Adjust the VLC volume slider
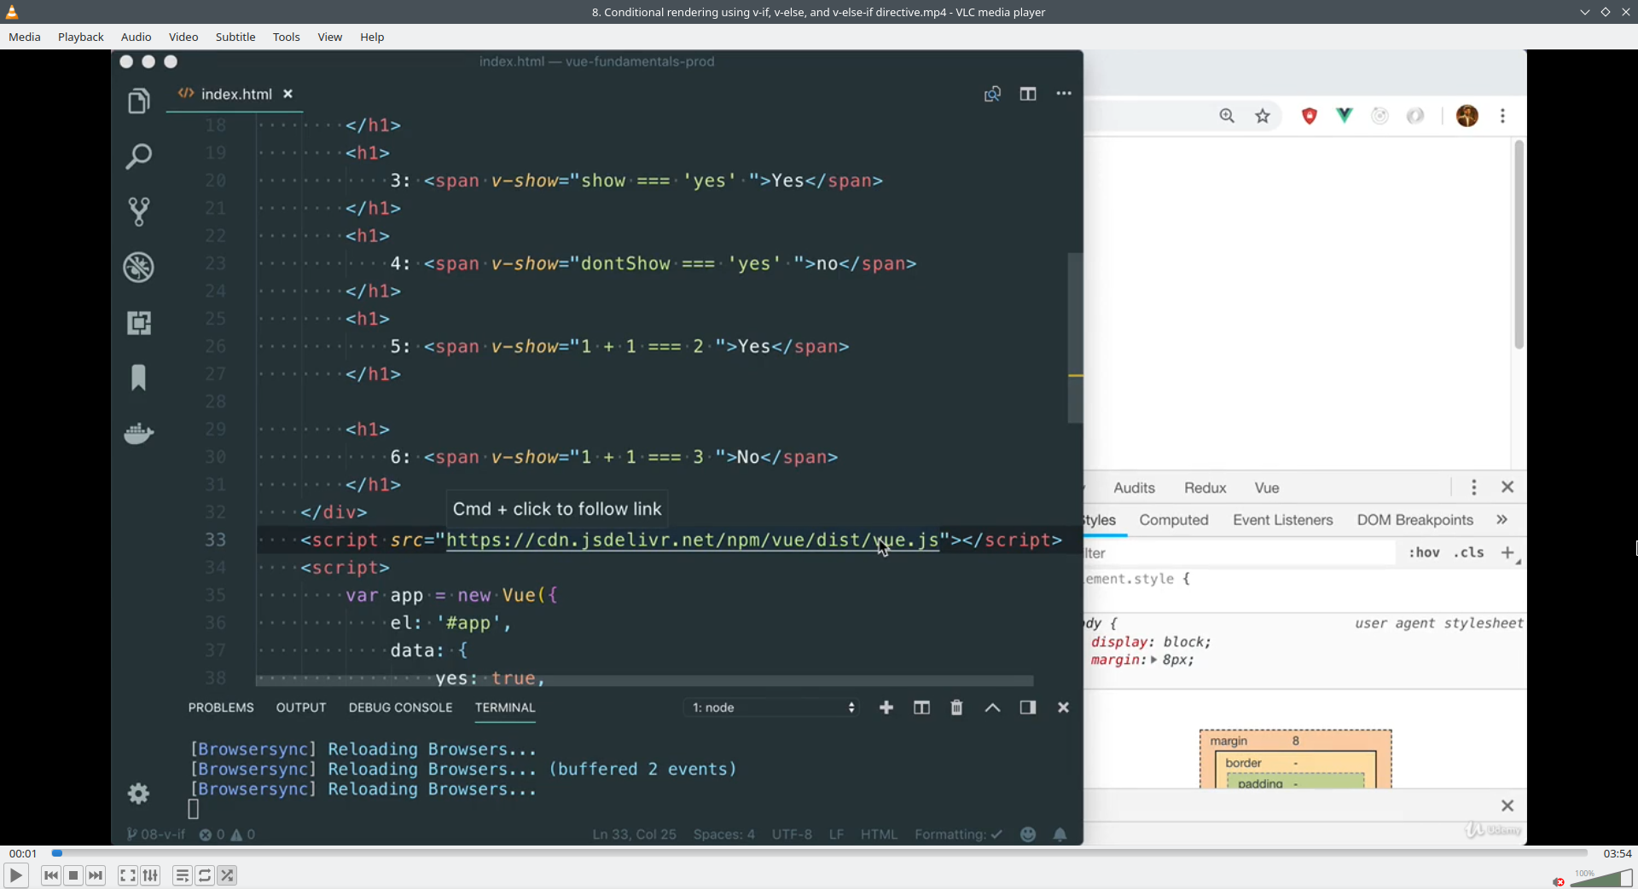Screen dimensions: 1638x889 [1601, 879]
